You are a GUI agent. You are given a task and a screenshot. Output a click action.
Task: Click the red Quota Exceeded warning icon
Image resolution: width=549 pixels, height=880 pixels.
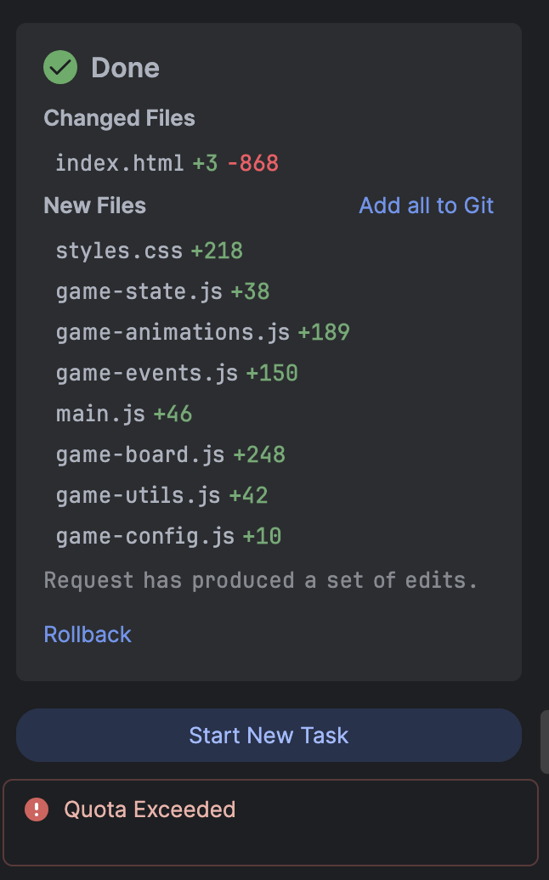(37, 809)
